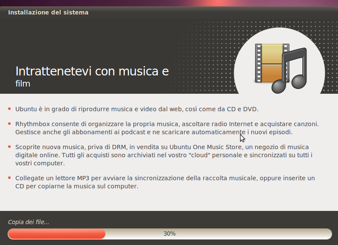Click the orange bullet beside "Scoprite nuova musica"
This screenshot has width=338, height=245.
click(9, 147)
